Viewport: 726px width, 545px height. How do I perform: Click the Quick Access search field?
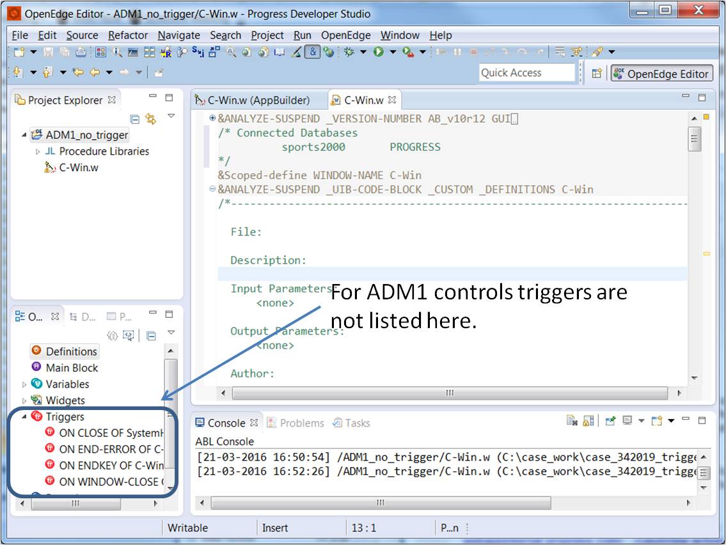526,73
